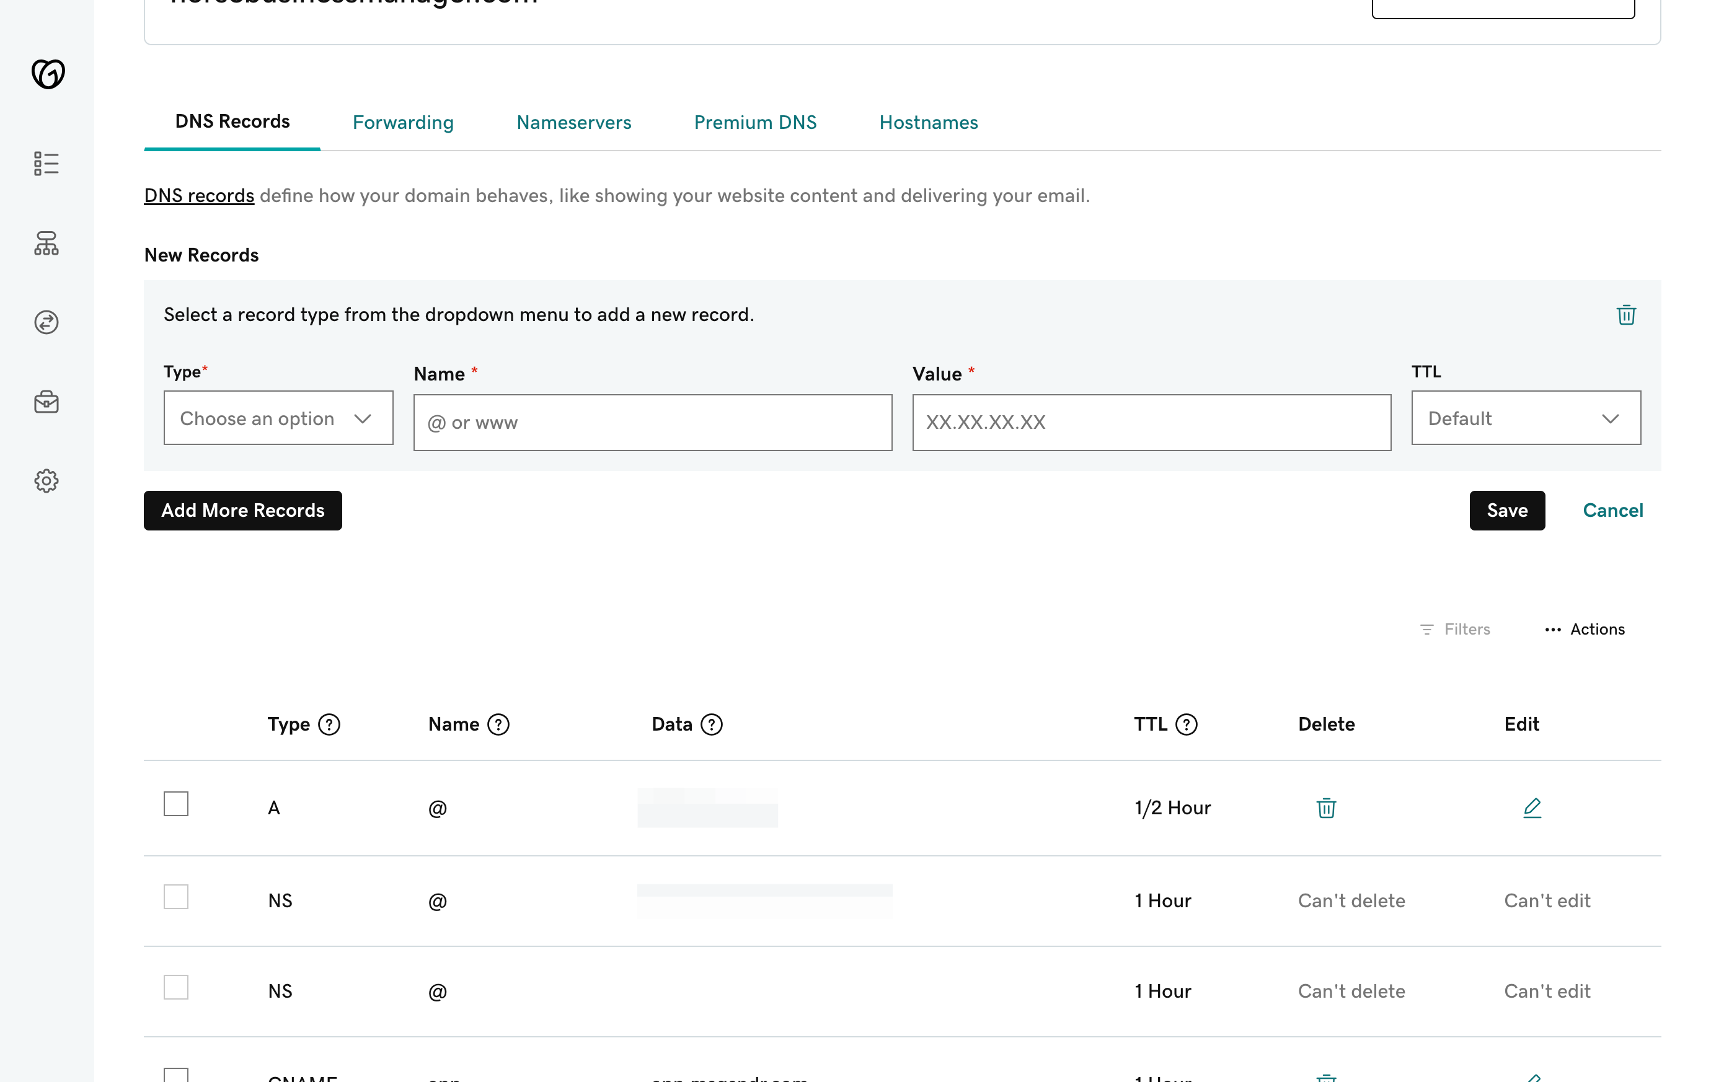Show help for TTL column
This screenshot has height=1082, width=1711.
1186,724
